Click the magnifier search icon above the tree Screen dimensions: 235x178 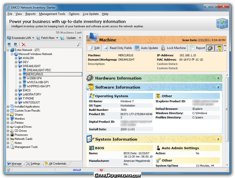coord(79,44)
